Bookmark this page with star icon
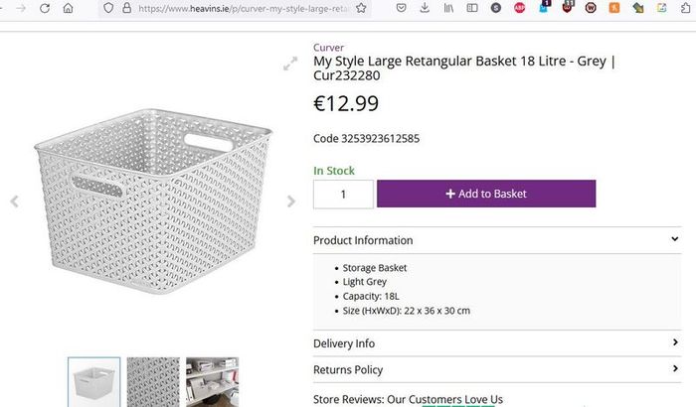696x407 pixels. click(x=361, y=8)
